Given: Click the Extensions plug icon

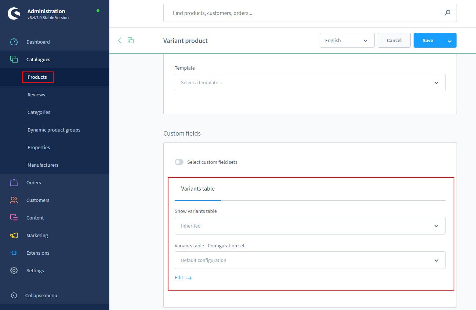Looking at the screenshot, I should [14, 253].
